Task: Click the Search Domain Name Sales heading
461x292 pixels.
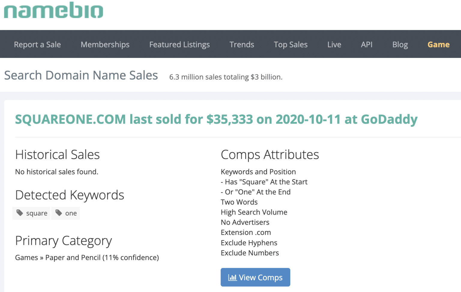Action: coord(81,75)
